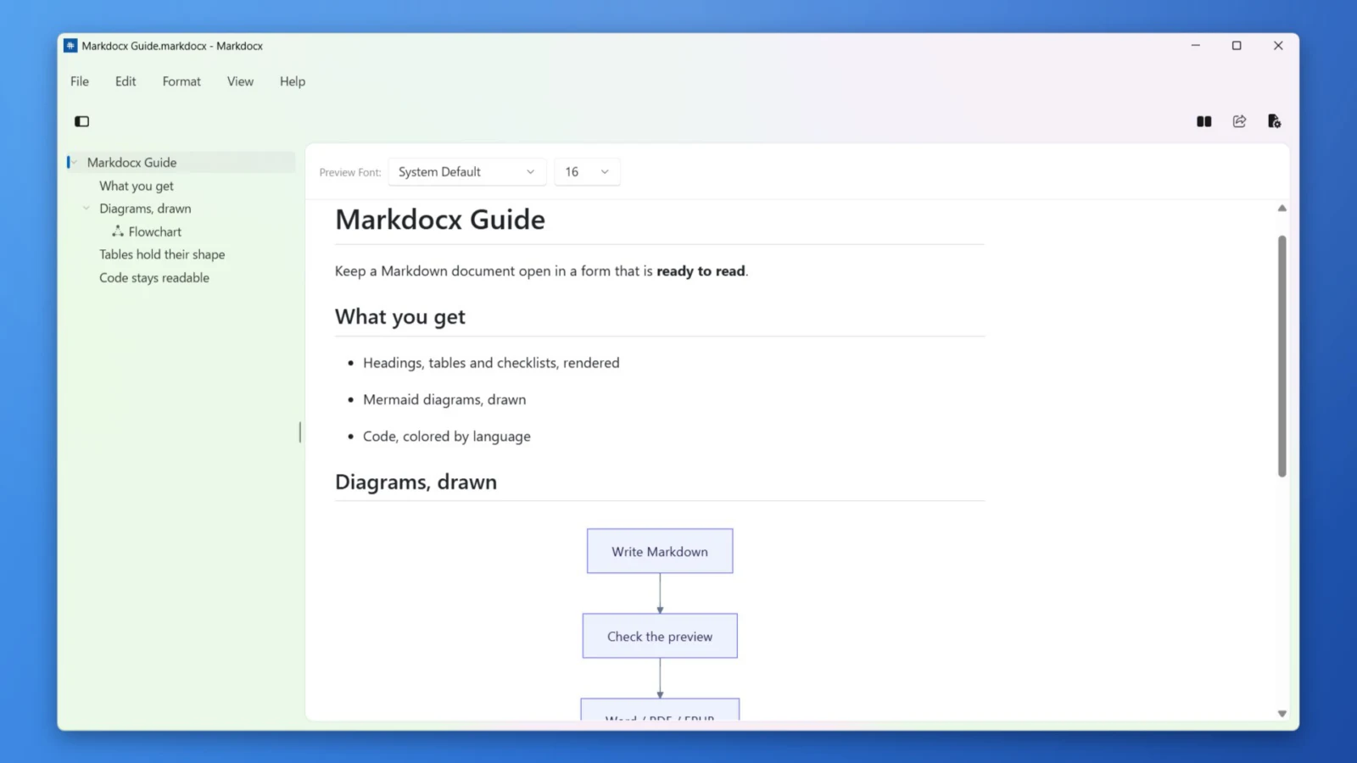Viewport: 1357px width, 763px height.
Task: Open the View menu
Action: click(x=240, y=81)
